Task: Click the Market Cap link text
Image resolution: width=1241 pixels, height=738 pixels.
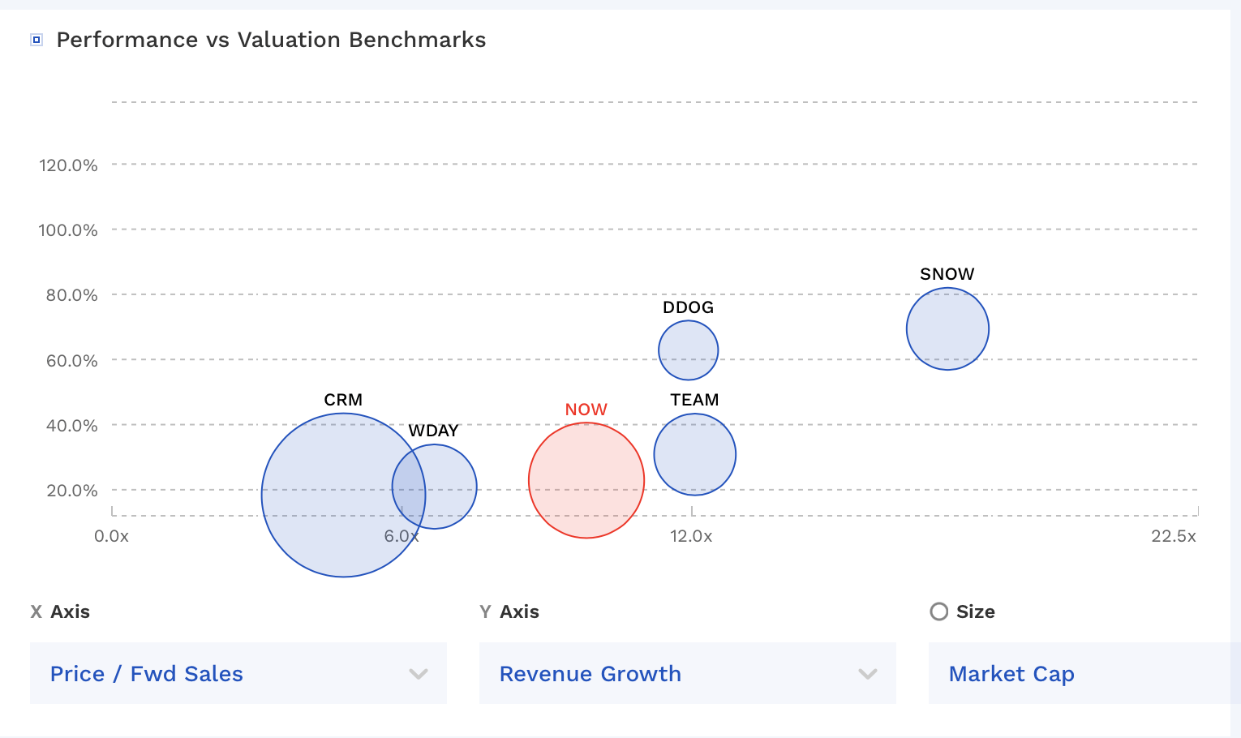Action: click(1011, 674)
